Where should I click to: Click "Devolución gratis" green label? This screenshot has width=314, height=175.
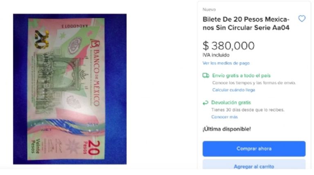coord(231,103)
